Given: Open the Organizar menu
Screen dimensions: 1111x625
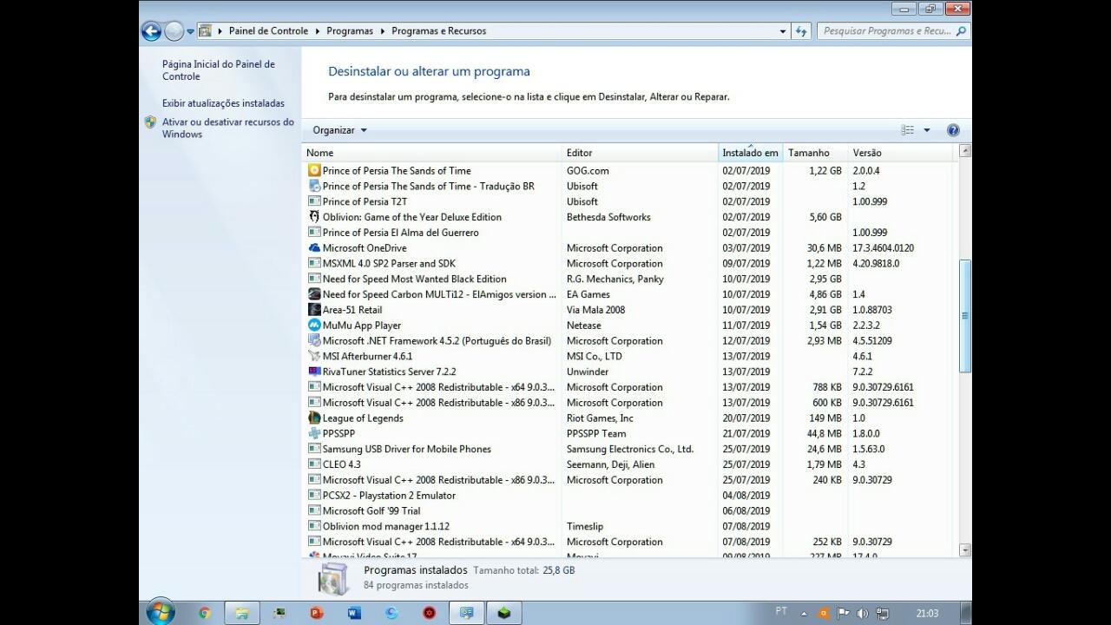Looking at the screenshot, I should point(339,130).
